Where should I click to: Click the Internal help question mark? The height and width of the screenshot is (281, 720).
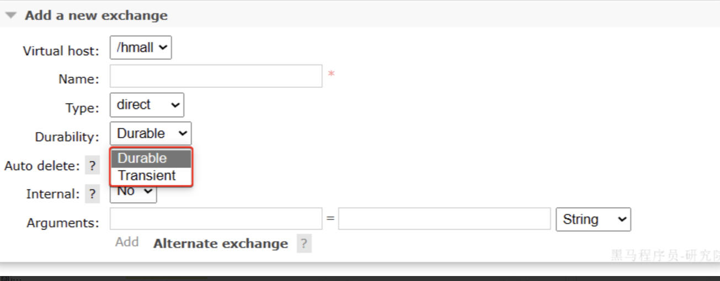click(92, 194)
